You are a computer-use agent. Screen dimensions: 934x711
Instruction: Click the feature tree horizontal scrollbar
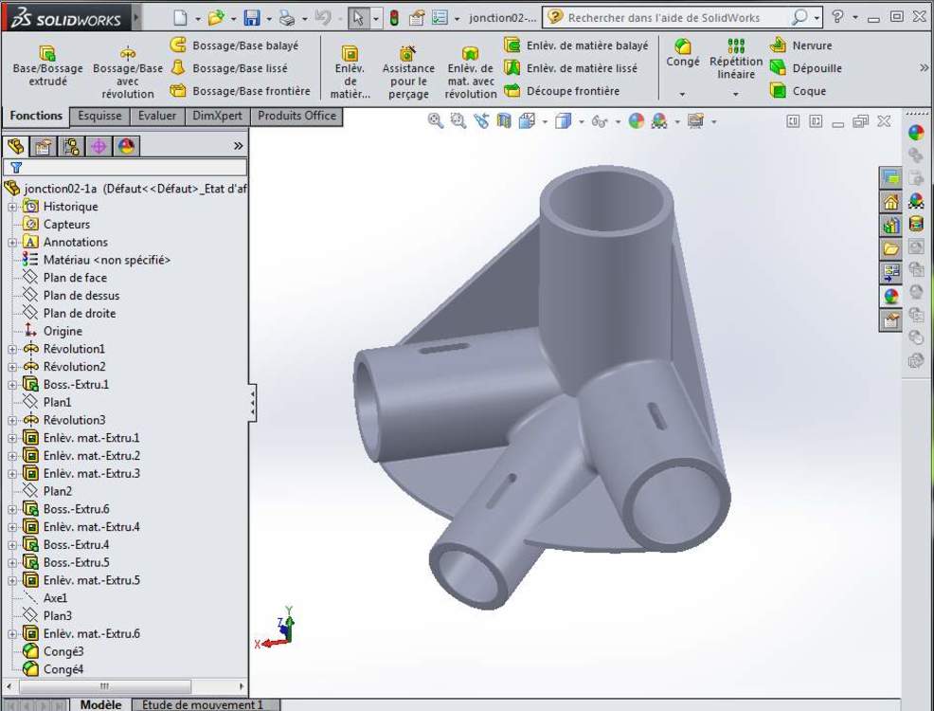[104, 686]
